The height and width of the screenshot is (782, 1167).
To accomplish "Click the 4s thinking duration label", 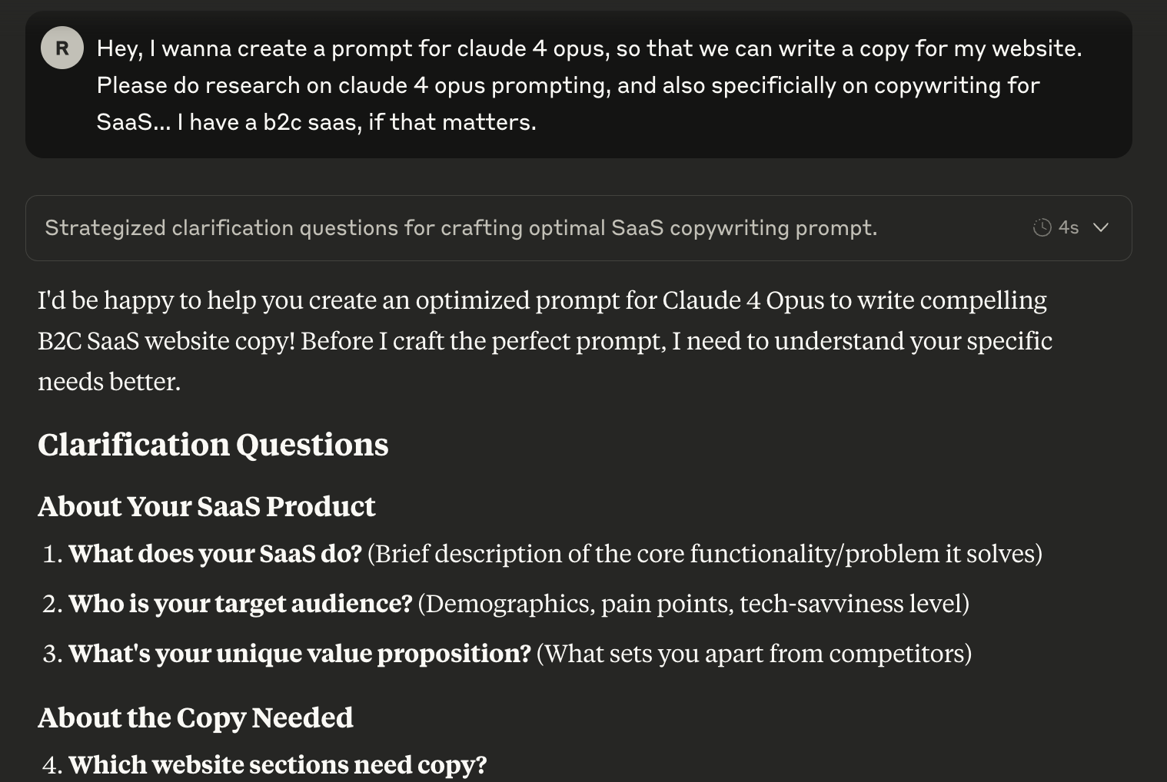I will (1069, 227).
